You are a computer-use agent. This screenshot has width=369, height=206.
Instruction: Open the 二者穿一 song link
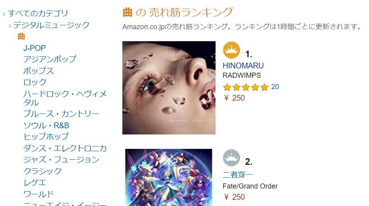[x=238, y=175]
